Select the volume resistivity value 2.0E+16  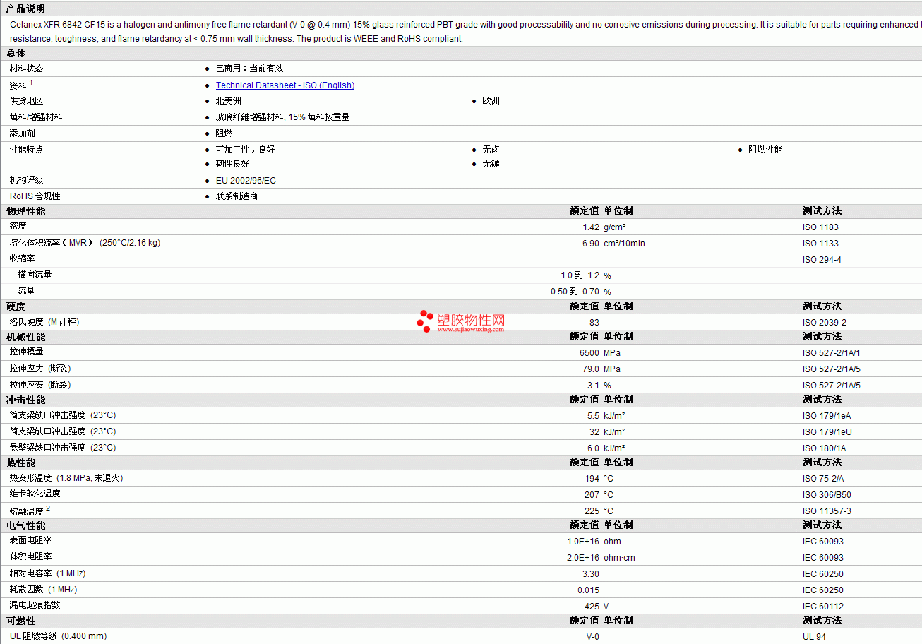point(583,558)
